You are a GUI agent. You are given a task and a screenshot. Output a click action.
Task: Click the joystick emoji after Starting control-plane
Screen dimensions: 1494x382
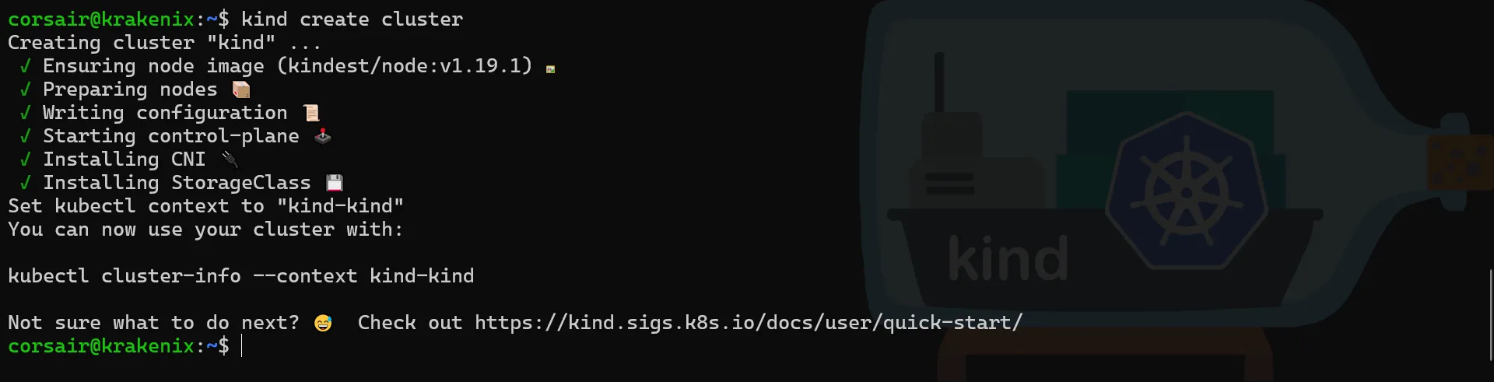323,136
